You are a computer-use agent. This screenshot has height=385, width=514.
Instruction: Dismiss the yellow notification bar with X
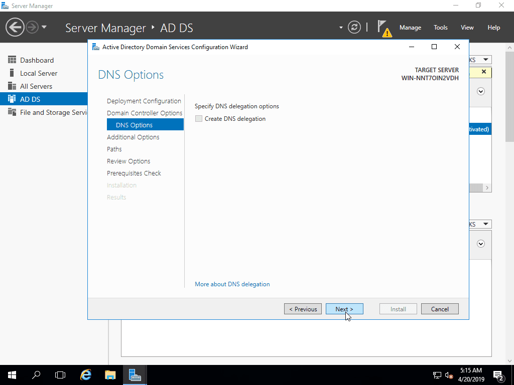(484, 72)
